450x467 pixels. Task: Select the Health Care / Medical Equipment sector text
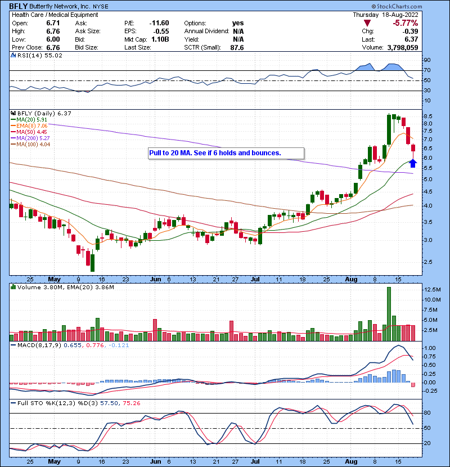pos(55,15)
